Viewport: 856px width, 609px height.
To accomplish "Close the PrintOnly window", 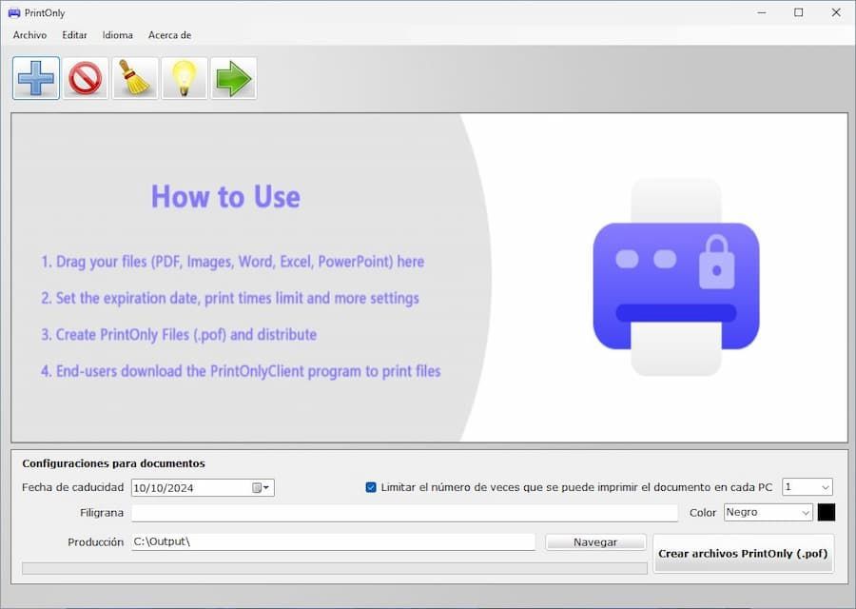I will (836, 12).
